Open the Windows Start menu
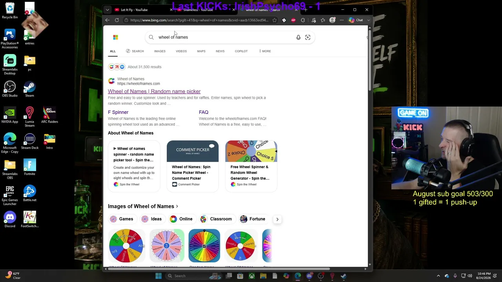The height and width of the screenshot is (282, 502). coord(158,276)
